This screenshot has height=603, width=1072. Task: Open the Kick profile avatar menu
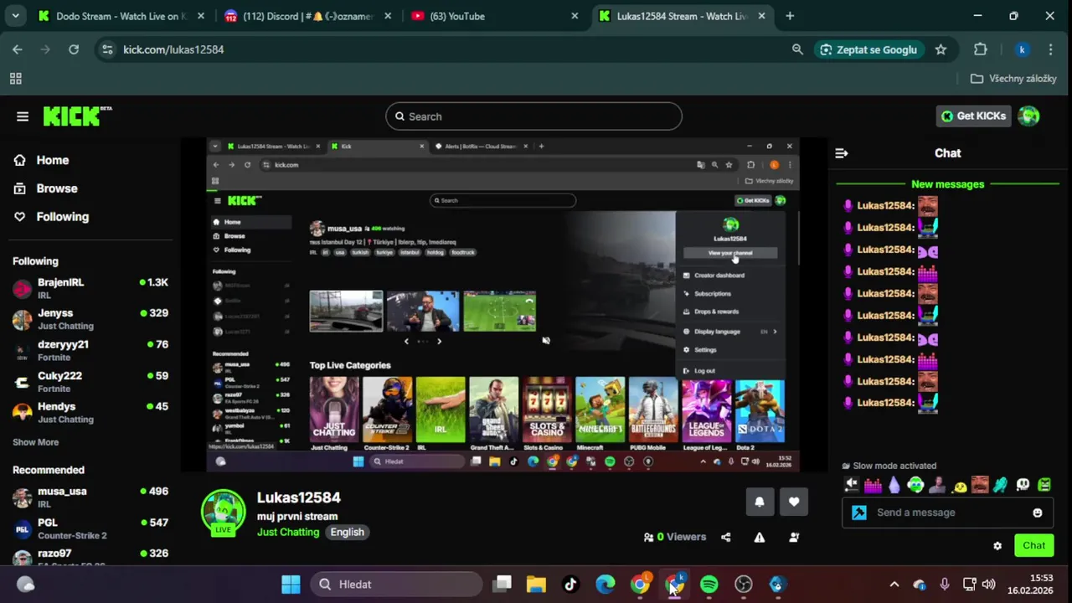pyautogui.click(x=1029, y=116)
